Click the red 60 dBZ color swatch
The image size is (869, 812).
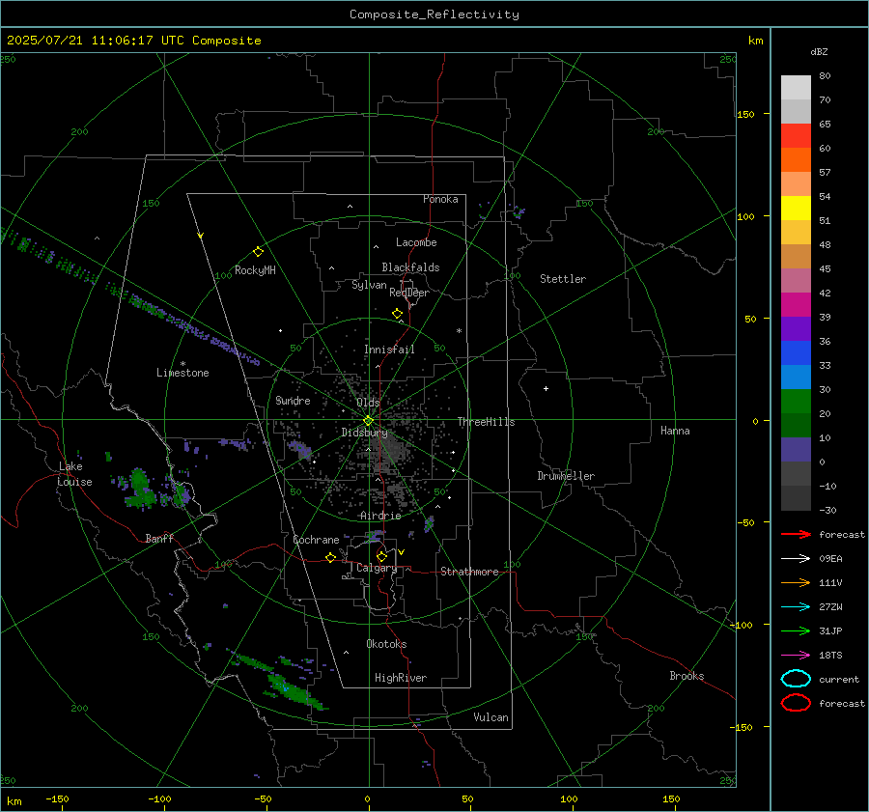[796, 136]
